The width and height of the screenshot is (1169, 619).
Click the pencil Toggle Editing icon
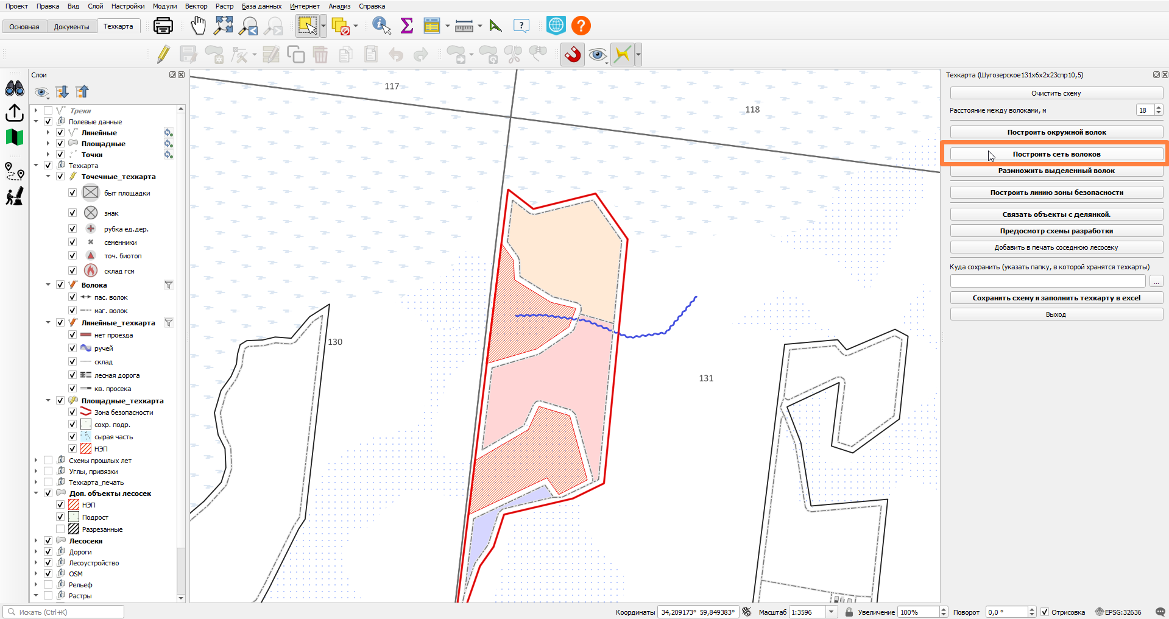[163, 55]
